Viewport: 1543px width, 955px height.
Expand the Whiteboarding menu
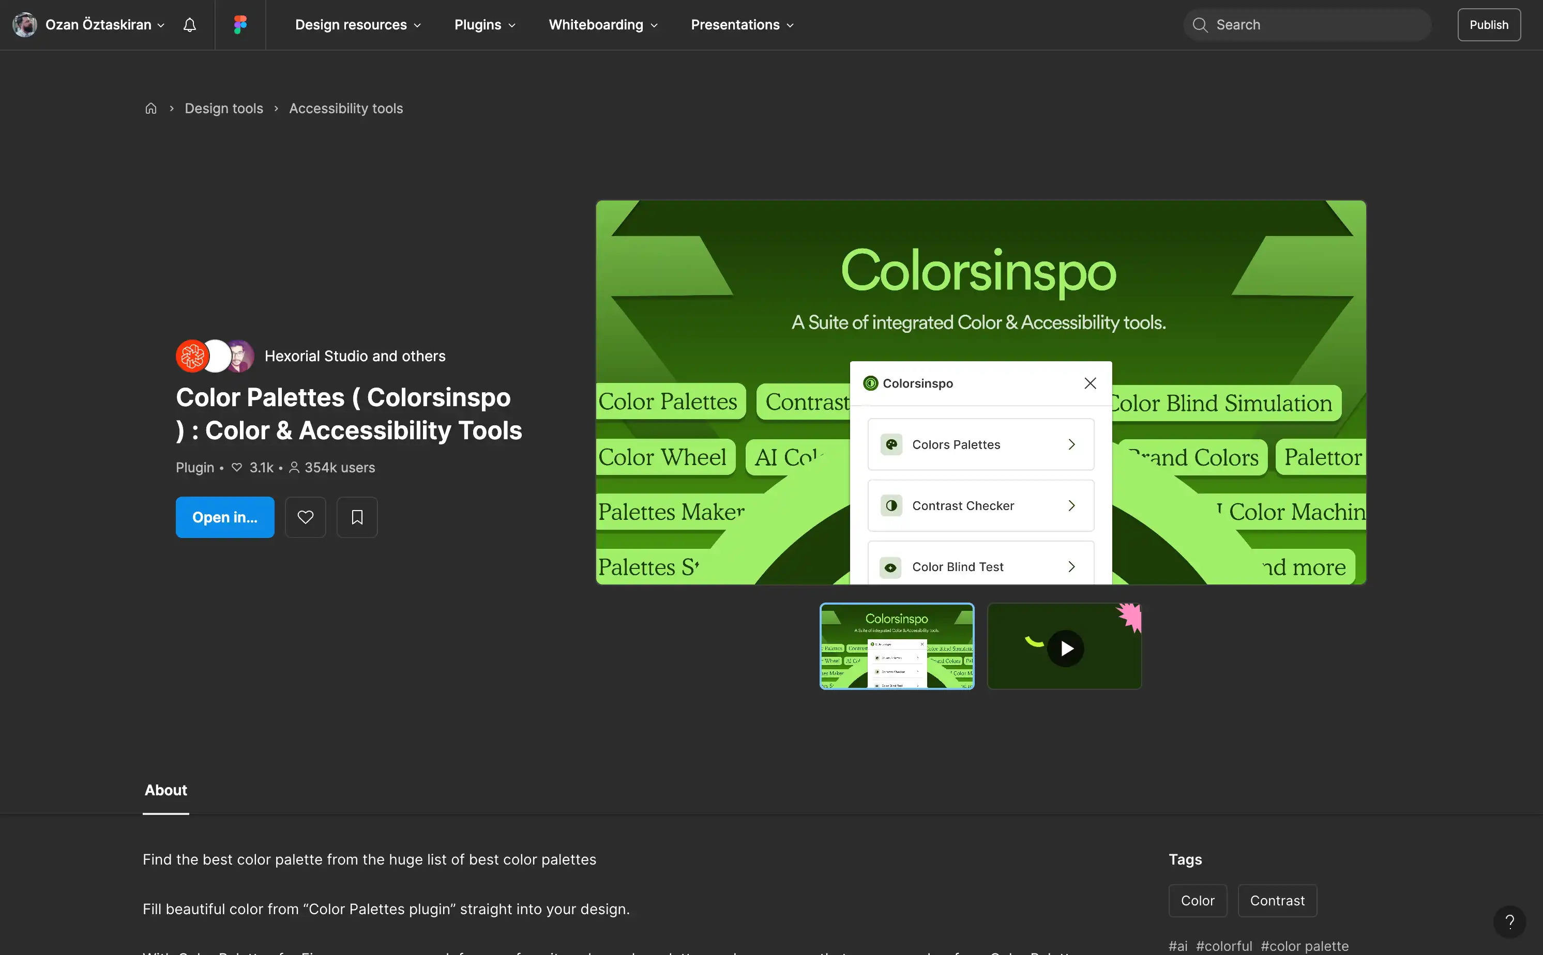point(603,25)
